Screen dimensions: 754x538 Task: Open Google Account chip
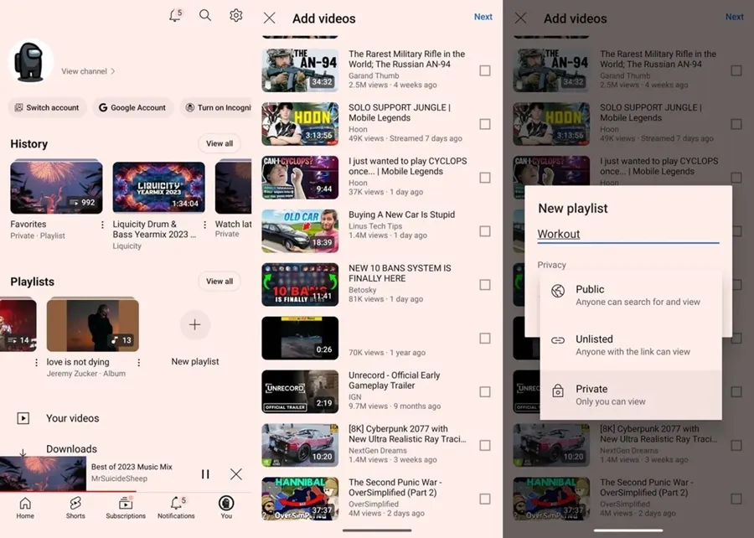click(132, 108)
